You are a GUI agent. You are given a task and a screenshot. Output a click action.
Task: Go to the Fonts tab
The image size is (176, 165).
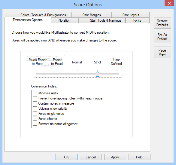pos(137,20)
